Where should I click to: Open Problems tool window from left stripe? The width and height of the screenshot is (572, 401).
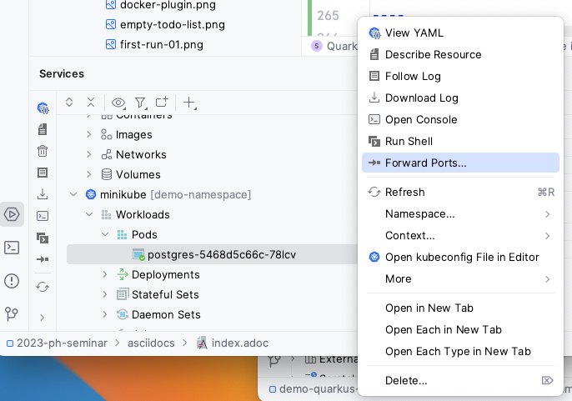pyautogui.click(x=12, y=281)
